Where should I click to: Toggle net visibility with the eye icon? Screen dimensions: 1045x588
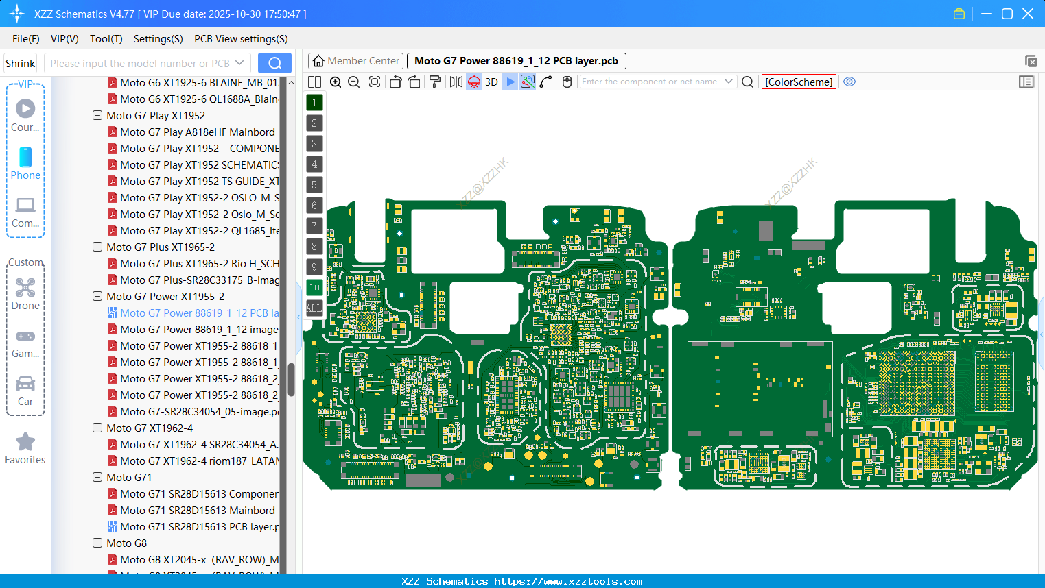coord(849,82)
